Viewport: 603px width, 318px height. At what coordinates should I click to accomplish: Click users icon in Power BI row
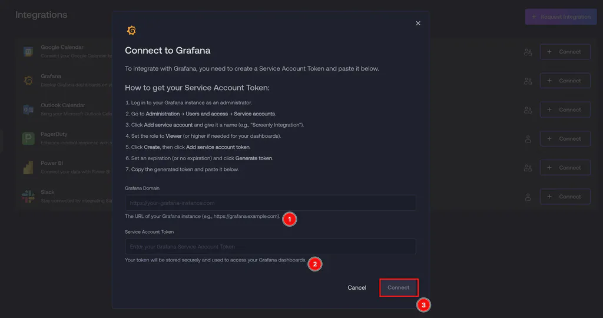point(528,168)
